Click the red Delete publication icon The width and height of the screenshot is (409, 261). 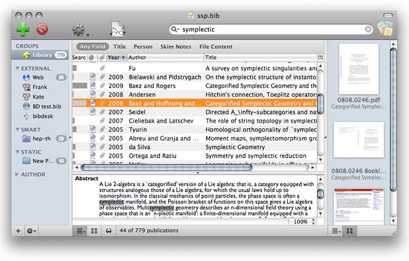[x=42, y=29]
